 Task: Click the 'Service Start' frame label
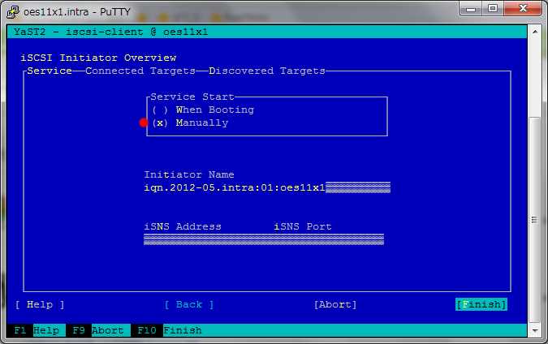click(x=192, y=97)
